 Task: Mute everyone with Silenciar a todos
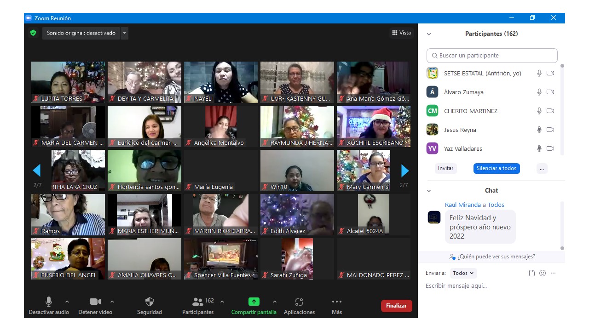click(497, 168)
